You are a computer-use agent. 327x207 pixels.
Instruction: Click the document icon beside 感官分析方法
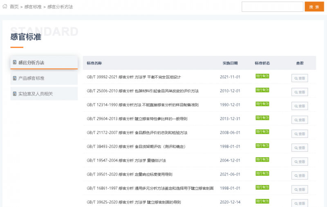point(15,62)
